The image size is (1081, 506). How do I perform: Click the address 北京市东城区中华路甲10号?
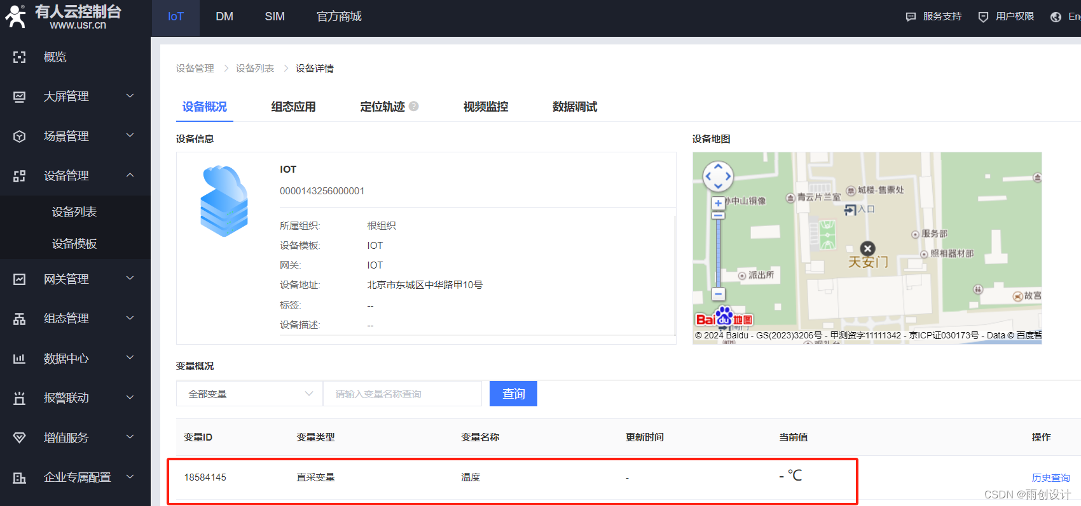click(x=425, y=285)
